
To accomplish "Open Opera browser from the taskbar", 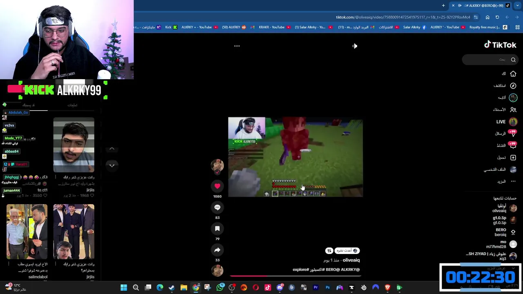I will point(256,288).
